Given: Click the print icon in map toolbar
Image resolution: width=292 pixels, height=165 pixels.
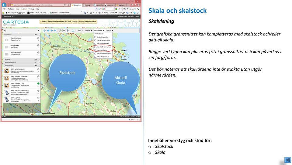Looking at the screenshot, I should (x=73, y=30).
